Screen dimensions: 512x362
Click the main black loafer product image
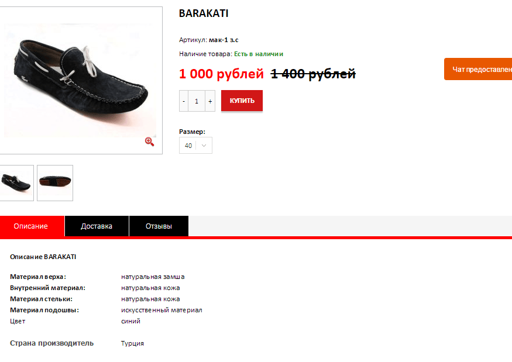coord(80,80)
